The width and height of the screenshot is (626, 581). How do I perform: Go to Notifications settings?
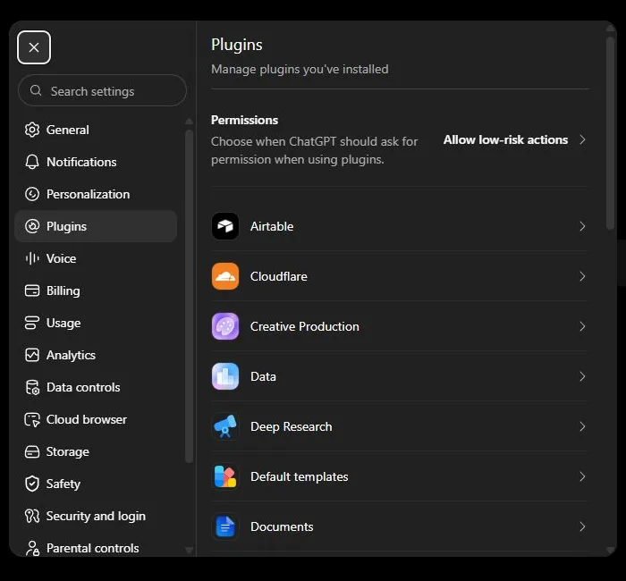[96, 162]
